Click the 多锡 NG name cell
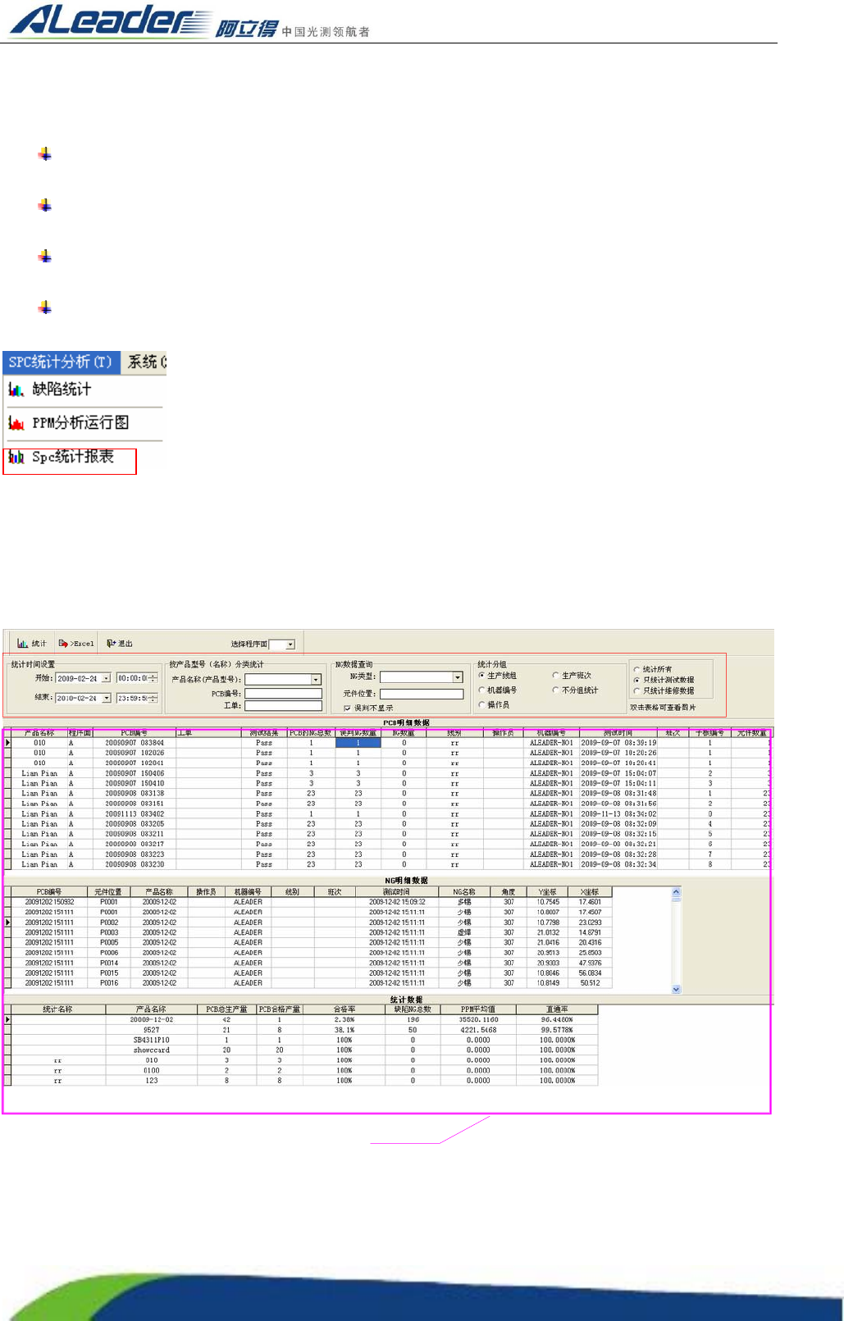Screen dimensions: 844x1321 464,902
